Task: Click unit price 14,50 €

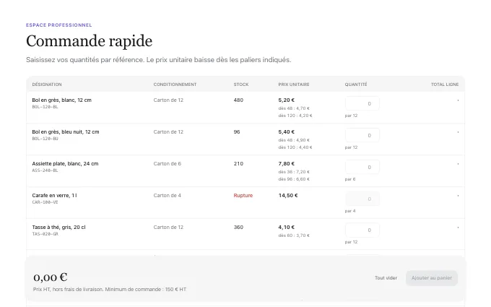Action: point(288,196)
